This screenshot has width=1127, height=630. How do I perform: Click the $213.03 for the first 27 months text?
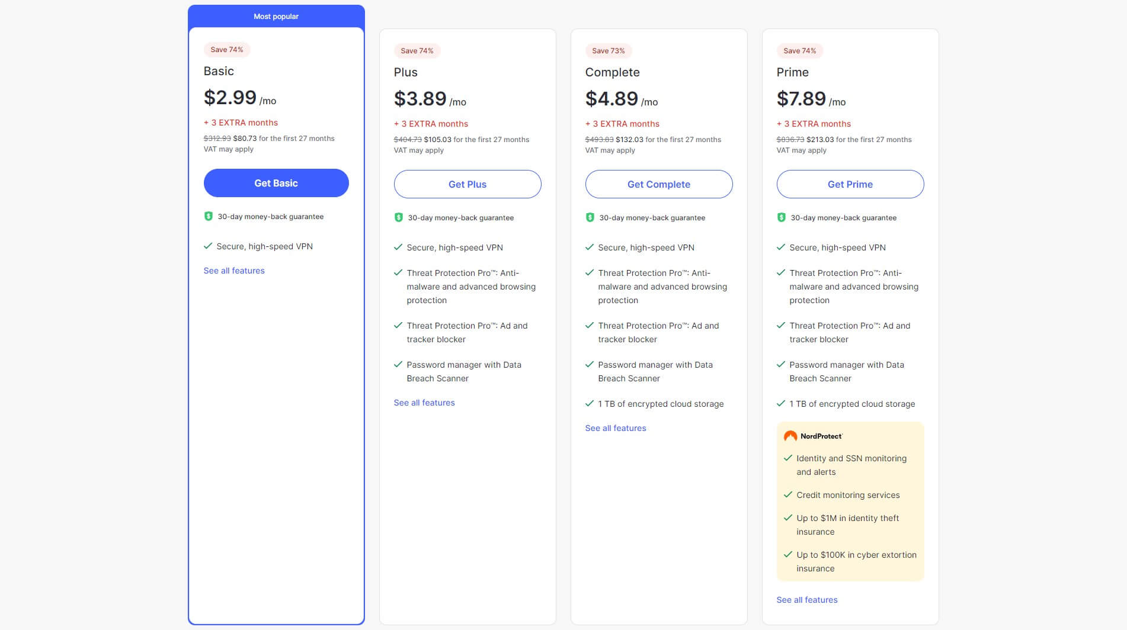tap(859, 140)
